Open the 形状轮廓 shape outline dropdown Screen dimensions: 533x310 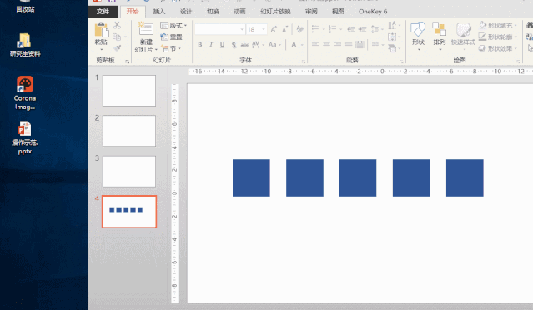[x=498, y=37]
